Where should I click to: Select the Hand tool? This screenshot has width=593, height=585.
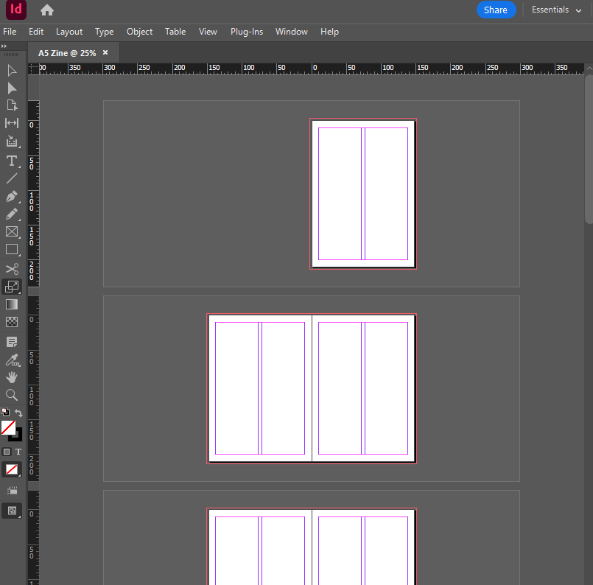(12, 377)
